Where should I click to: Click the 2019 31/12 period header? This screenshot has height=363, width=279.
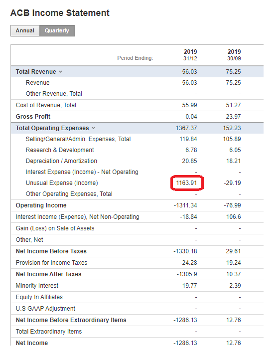click(x=190, y=55)
